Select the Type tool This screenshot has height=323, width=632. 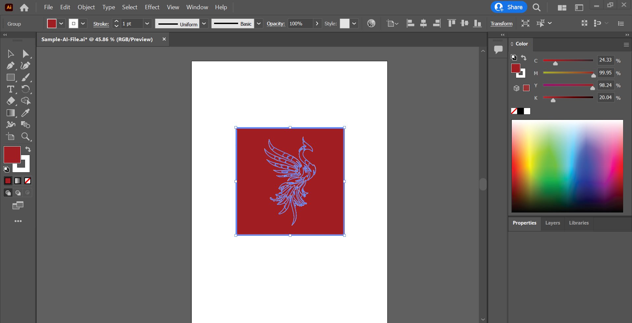11,89
